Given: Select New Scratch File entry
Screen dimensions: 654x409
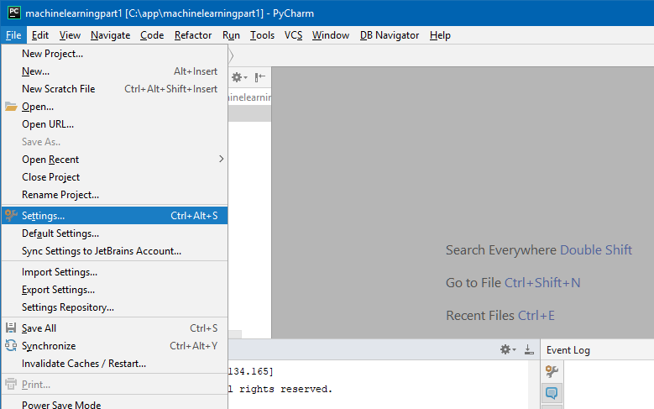Looking at the screenshot, I should (115, 89).
